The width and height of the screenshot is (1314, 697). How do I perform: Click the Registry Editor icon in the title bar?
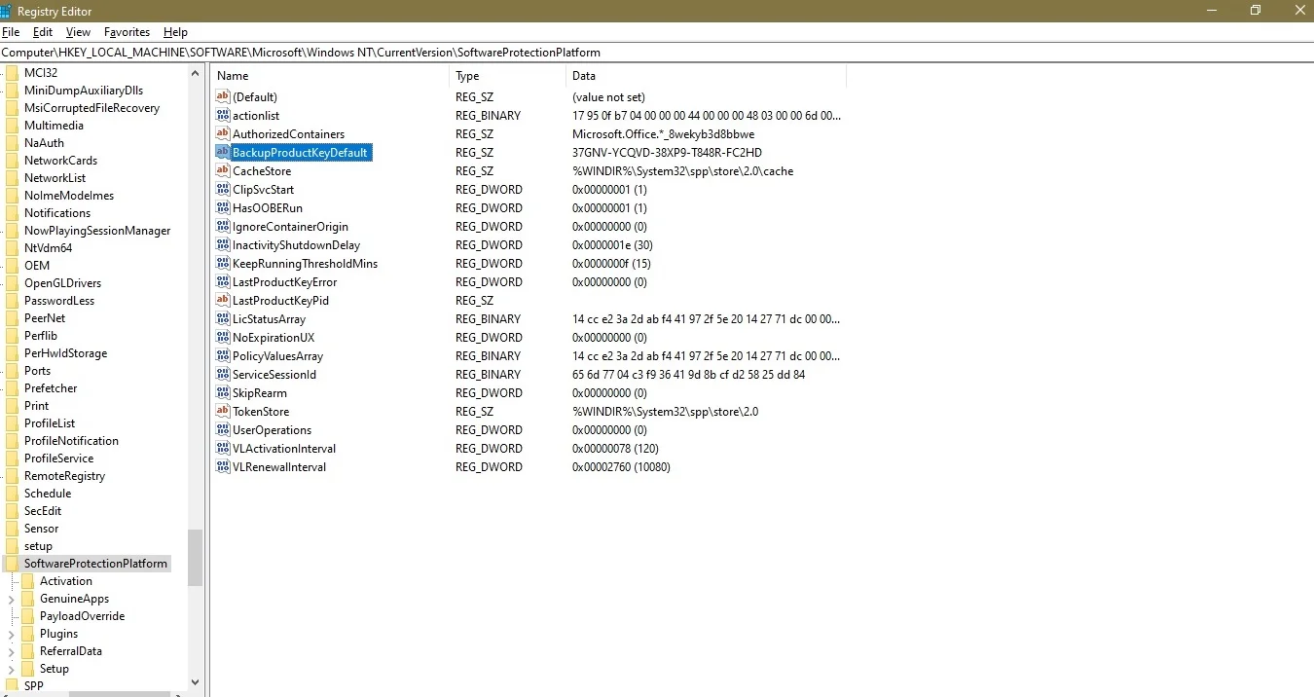[x=8, y=11]
